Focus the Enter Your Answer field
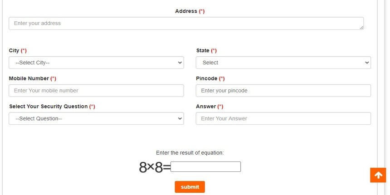Screen dimensions: 390x195 pyautogui.click(x=283, y=118)
